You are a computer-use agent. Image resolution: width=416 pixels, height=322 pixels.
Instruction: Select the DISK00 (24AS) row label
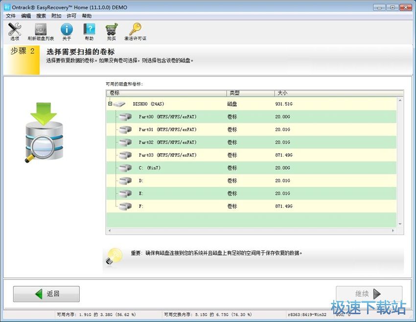click(x=148, y=104)
